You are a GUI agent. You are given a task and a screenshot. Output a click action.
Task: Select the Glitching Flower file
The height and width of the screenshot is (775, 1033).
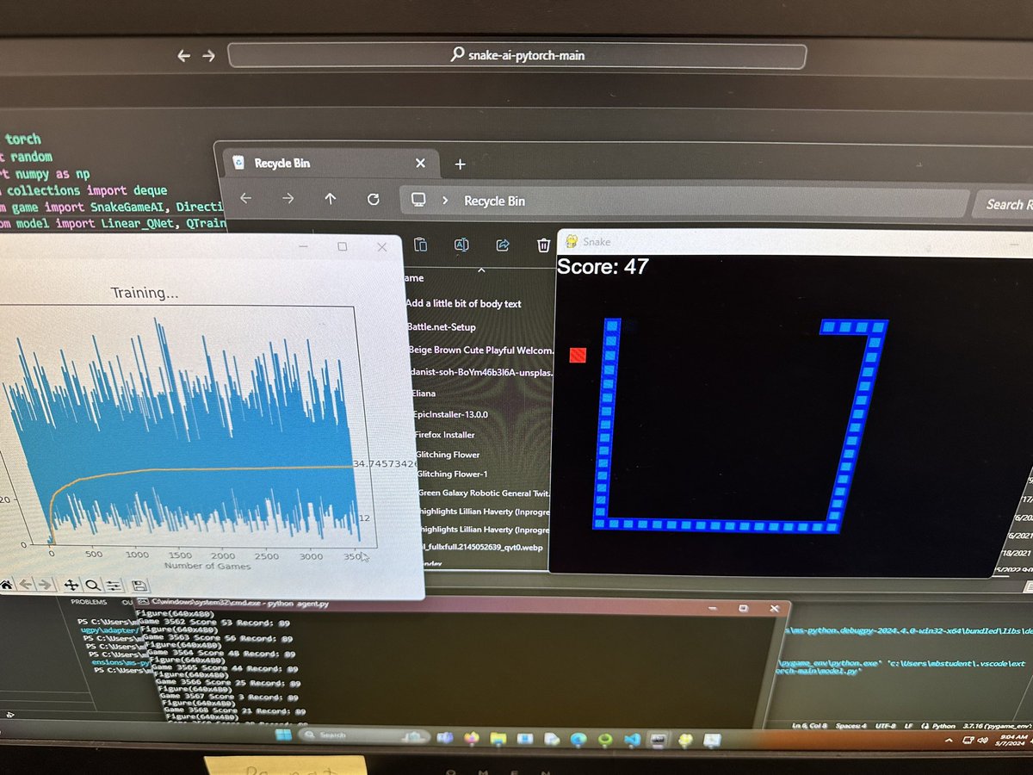(x=448, y=454)
